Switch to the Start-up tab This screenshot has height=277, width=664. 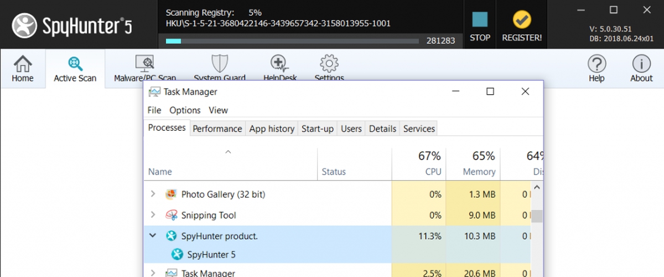[318, 129]
